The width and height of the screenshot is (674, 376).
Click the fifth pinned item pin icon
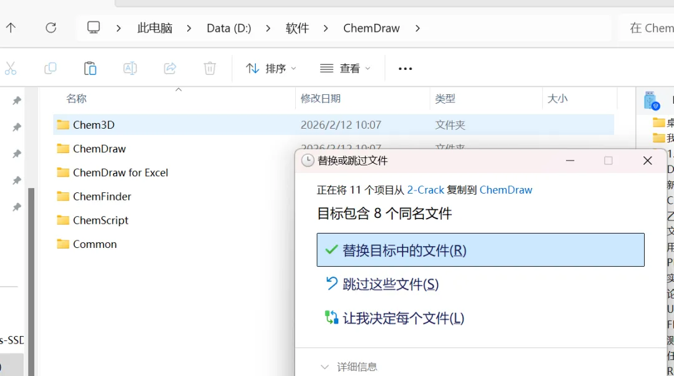(x=17, y=207)
